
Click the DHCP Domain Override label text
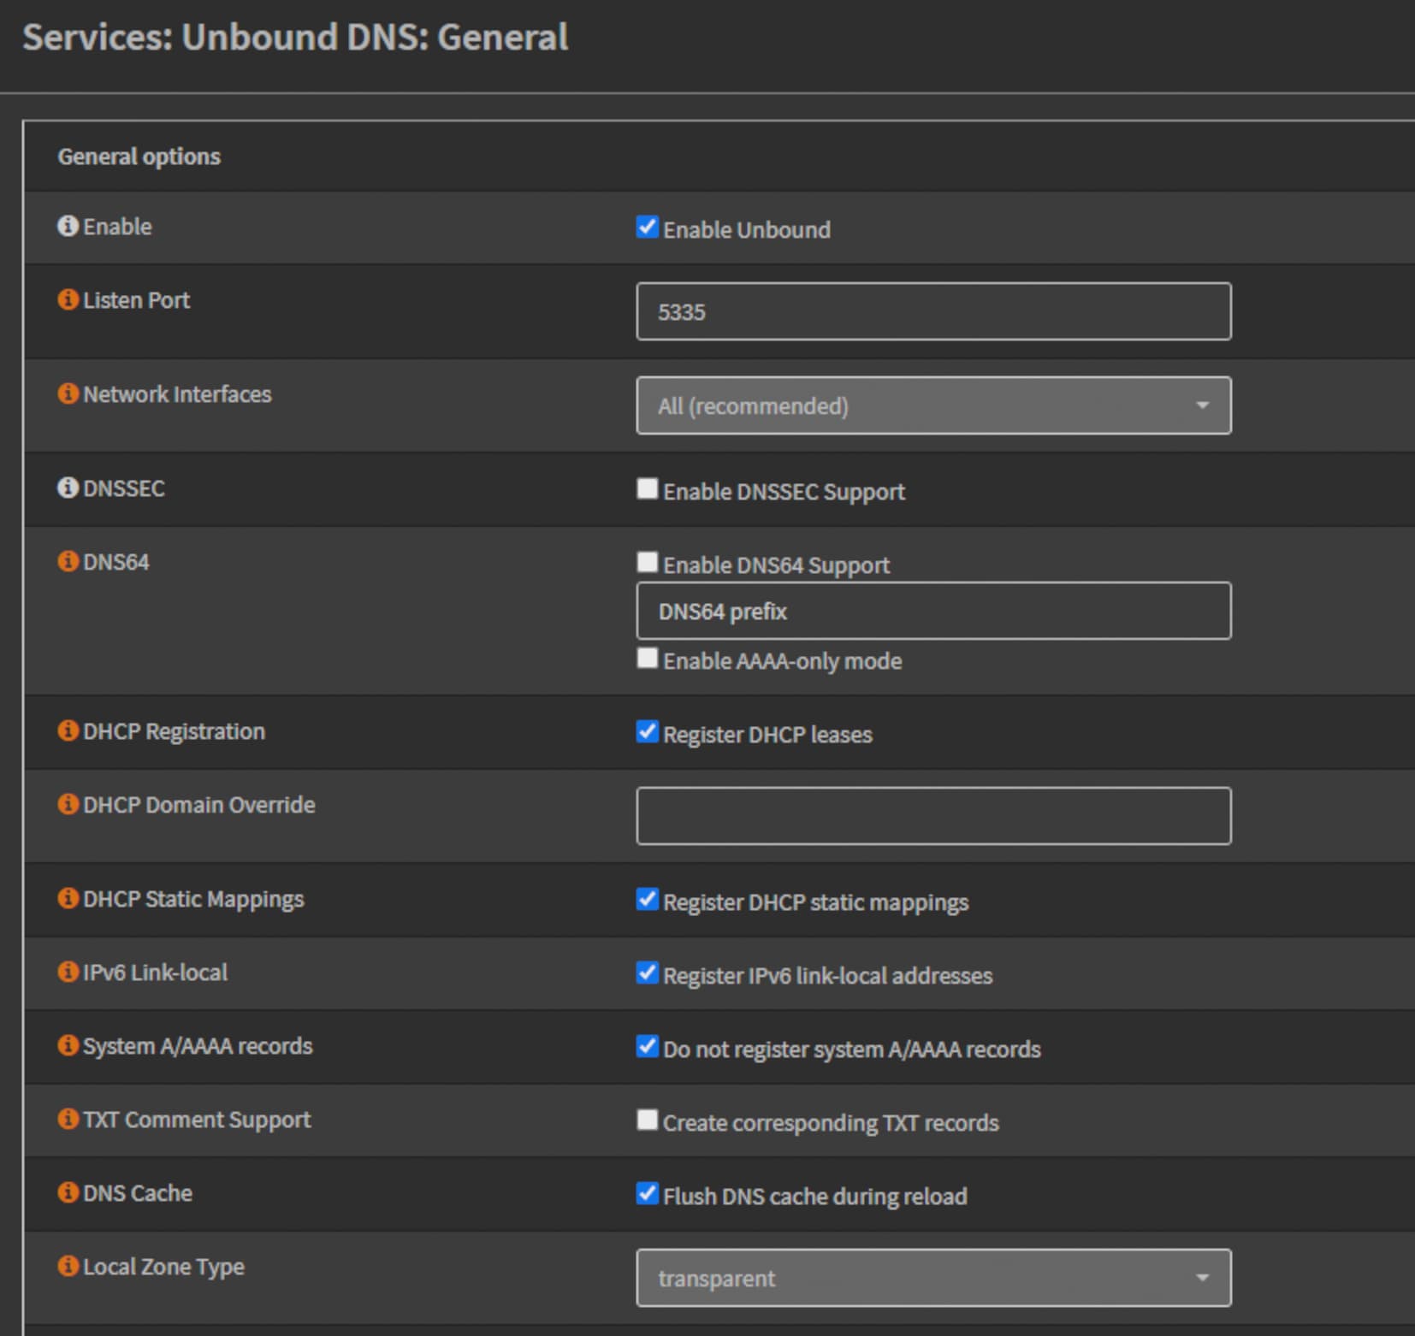pos(198,805)
